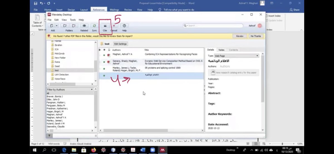Open Mendeley Help menu
Screen dimensions: 334x154
[81, 20]
